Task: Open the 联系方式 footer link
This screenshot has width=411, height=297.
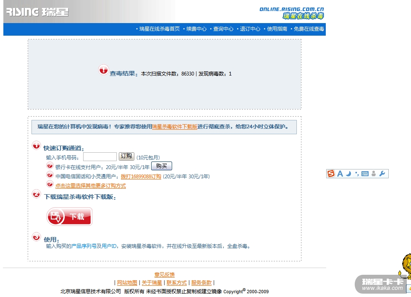Action: click(177, 283)
